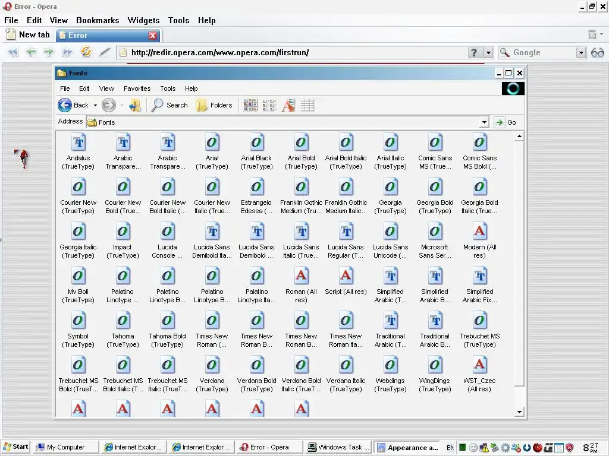
Task: Select the Symbol (TrueType) font
Action: pos(78,330)
